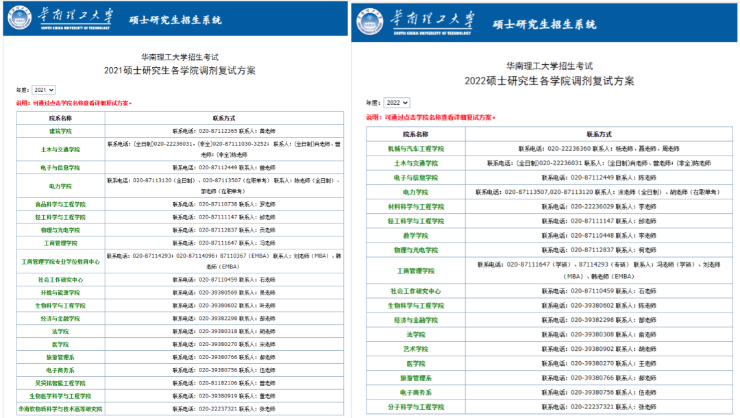Viewport: 740px width, 418px height.
Task: Open 土木与交通学院 on the 2022 page
Action: click(x=415, y=163)
